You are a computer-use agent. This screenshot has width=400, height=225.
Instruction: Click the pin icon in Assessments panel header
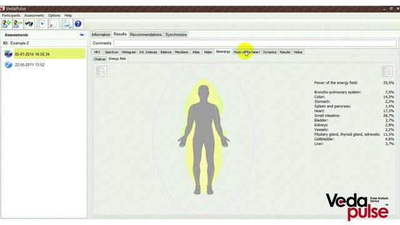pos(82,35)
